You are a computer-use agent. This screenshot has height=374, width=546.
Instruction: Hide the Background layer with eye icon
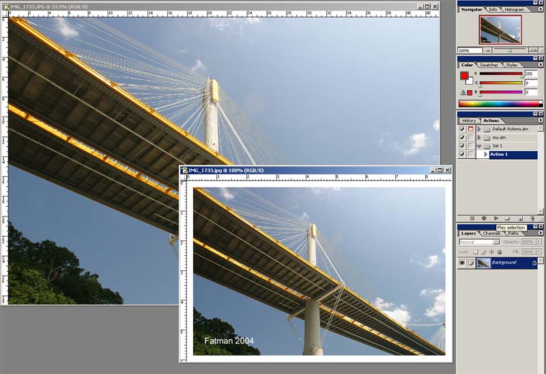462,263
